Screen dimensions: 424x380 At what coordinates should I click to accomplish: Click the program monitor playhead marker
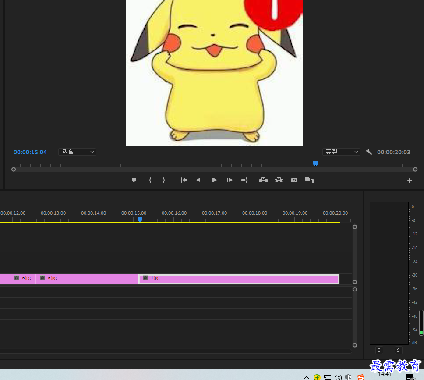click(315, 163)
